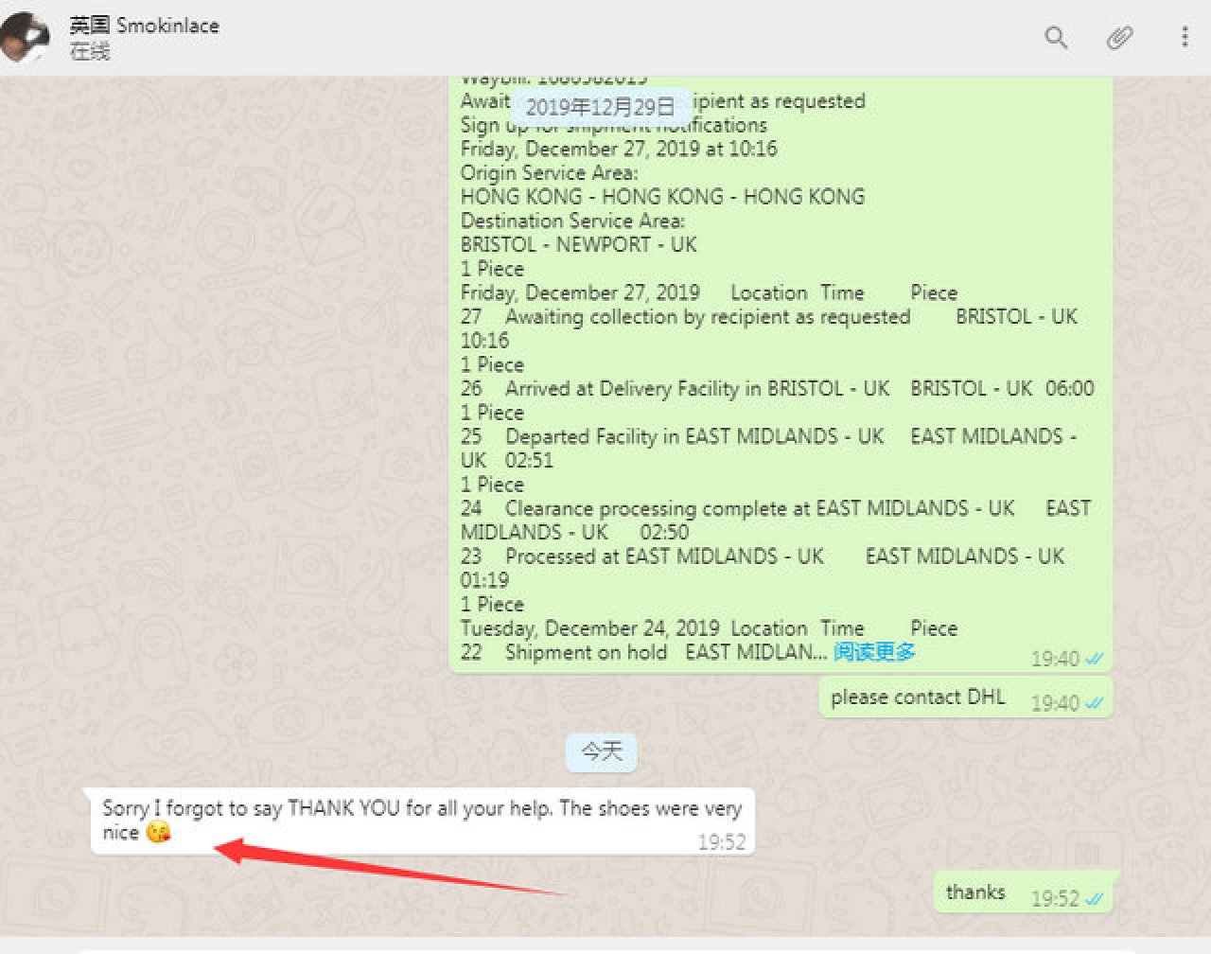Click the 2019年12月29日 floating date label
The height and width of the screenshot is (954, 1211).
(601, 107)
